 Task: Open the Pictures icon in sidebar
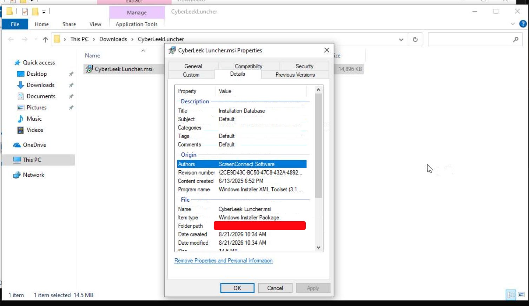(21, 108)
